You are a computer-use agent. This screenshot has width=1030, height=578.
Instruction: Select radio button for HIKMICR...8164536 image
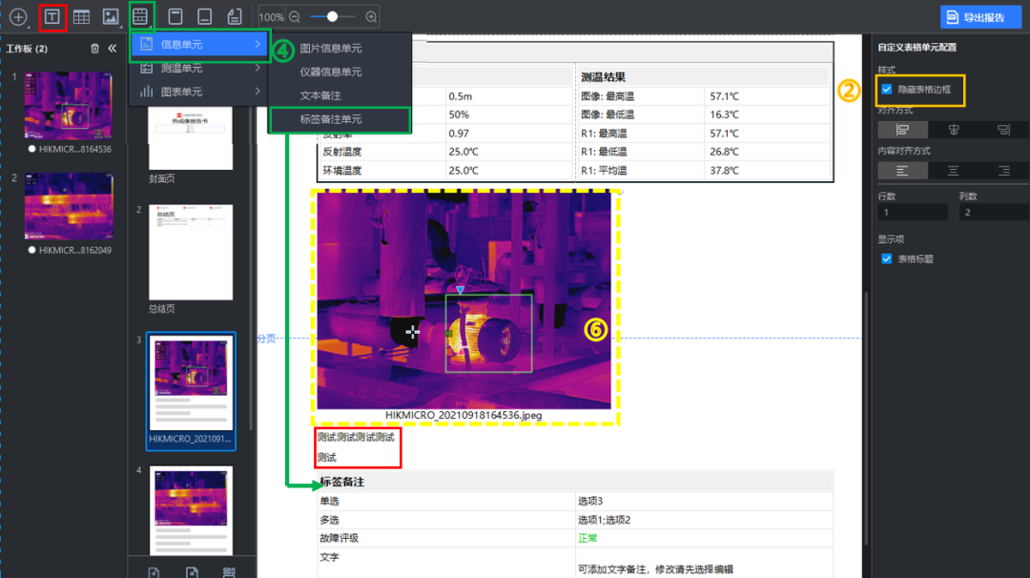tap(31, 149)
